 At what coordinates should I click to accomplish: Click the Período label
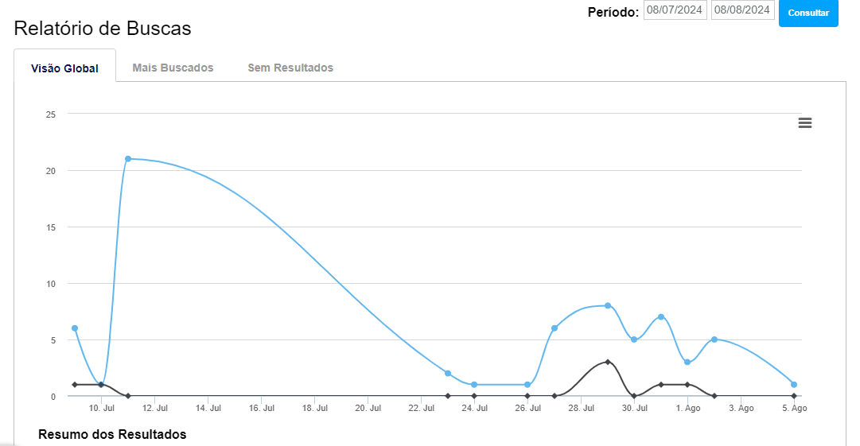click(613, 12)
